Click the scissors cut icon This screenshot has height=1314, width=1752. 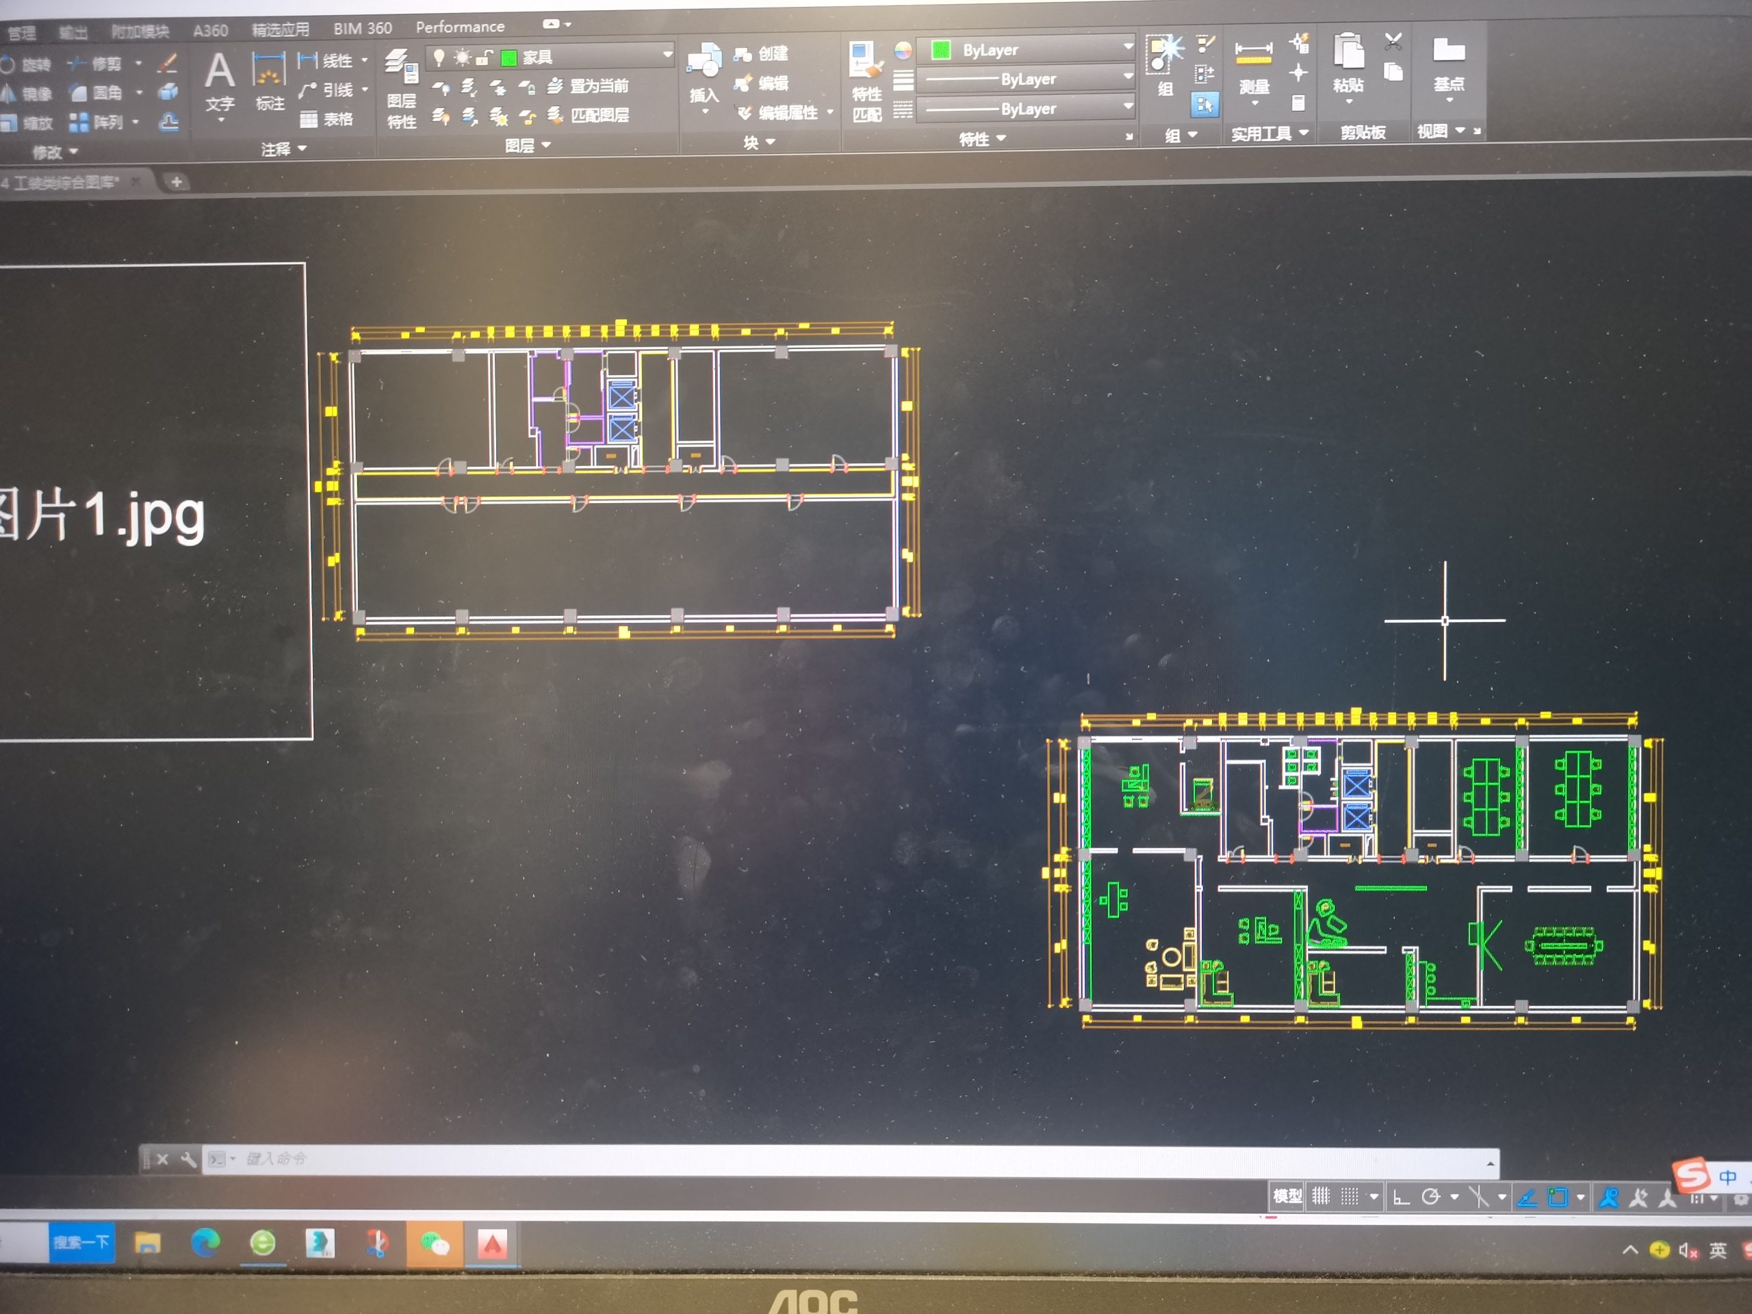click(1393, 42)
